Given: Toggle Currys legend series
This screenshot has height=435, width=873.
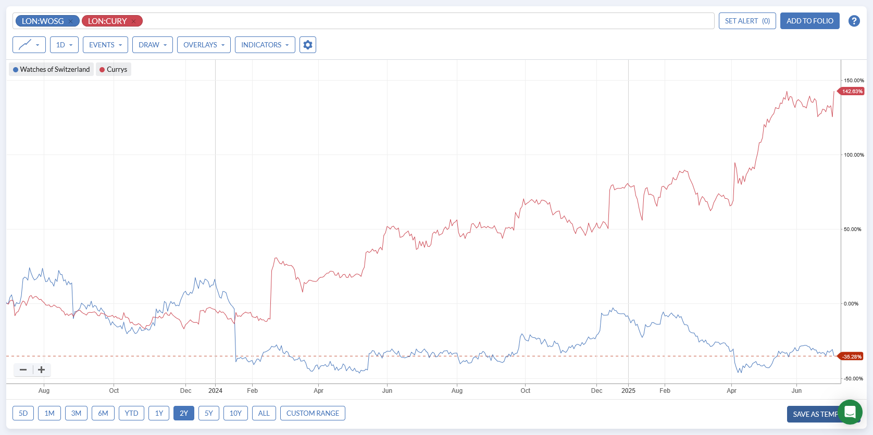Looking at the screenshot, I should (114, 69).
